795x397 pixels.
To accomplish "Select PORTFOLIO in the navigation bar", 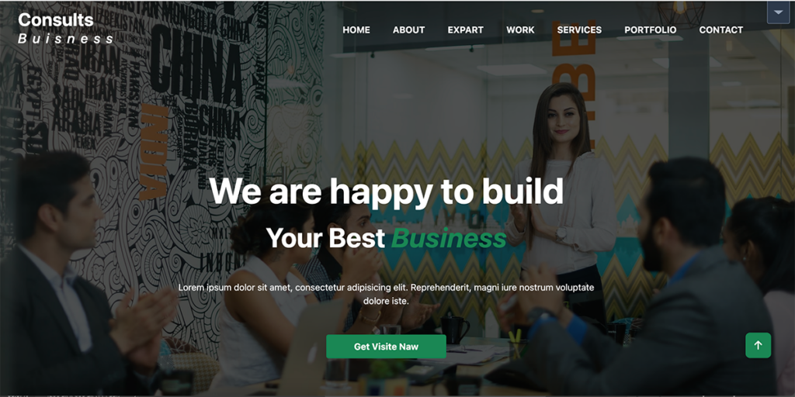I will 650,30.
